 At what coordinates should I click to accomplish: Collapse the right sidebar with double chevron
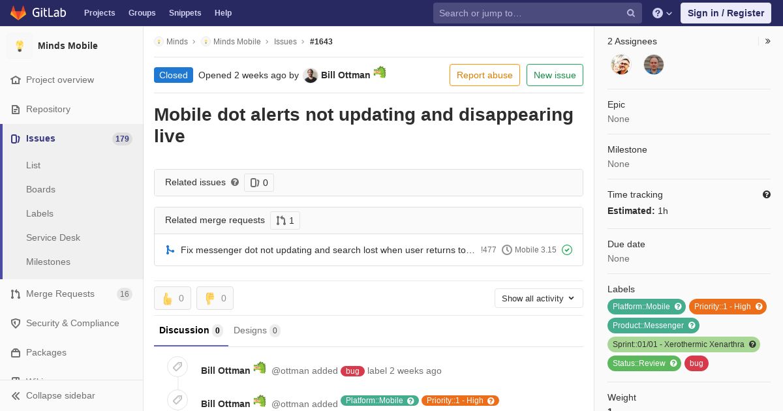(x=768, y=41)
